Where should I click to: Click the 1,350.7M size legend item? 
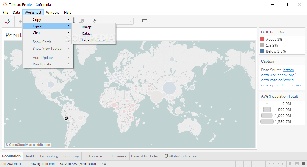(x=276, y=121)
